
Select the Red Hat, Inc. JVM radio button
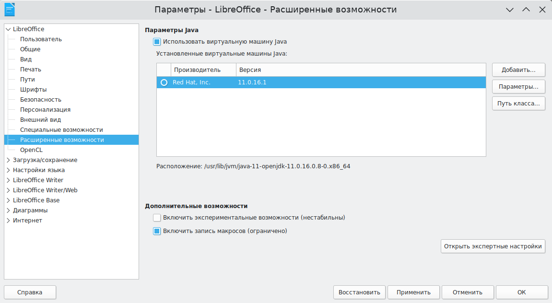[164, 82]
